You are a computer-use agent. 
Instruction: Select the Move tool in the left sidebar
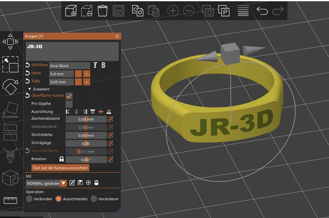coord(10,42)
